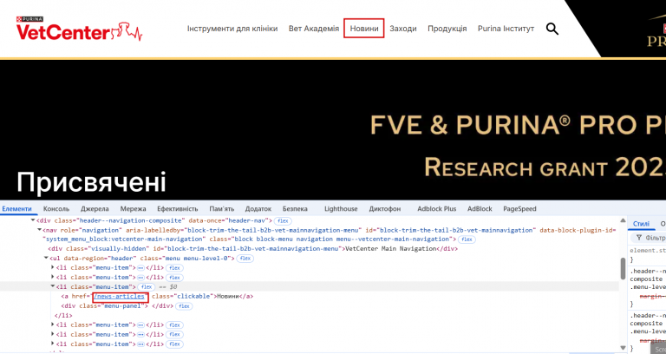Screen dimensions: 666x354
Task: Click flex badge next to ul menu-level-0
Action: tap(245, 259)
